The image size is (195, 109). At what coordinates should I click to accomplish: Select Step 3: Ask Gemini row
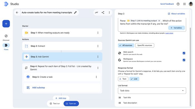point(62,57)
